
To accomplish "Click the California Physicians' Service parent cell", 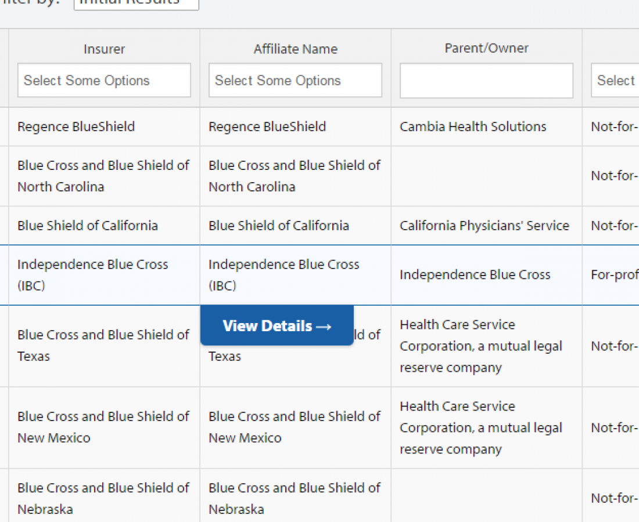I will pos(484,225).
